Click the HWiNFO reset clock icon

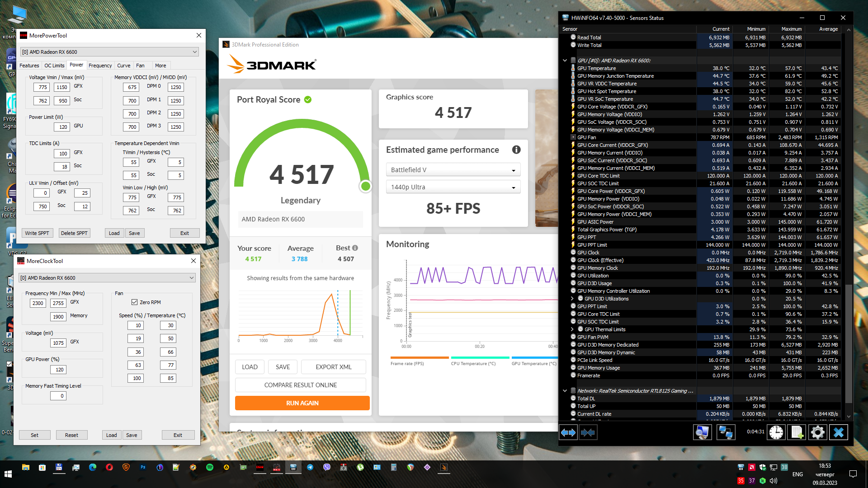click(776, 433)
